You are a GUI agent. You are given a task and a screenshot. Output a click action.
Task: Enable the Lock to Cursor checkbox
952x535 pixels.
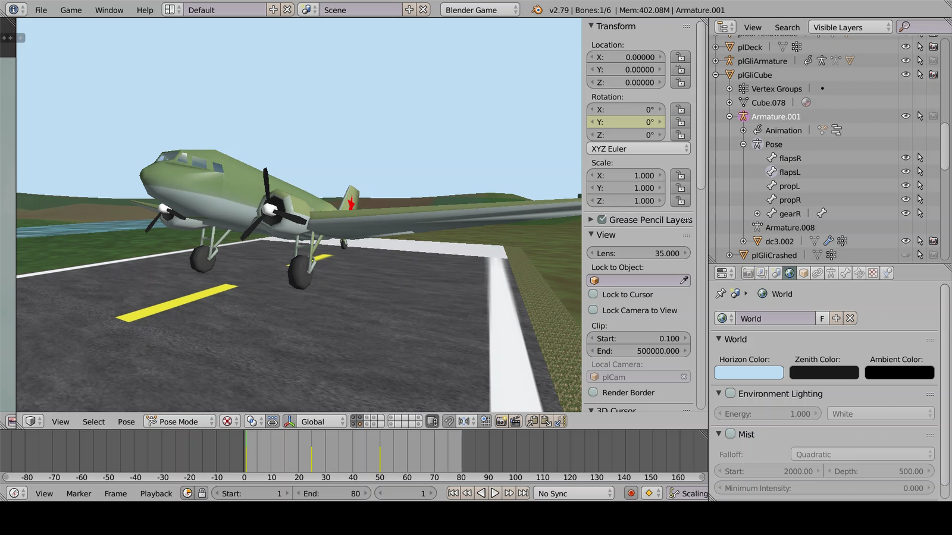click(593, 294)
